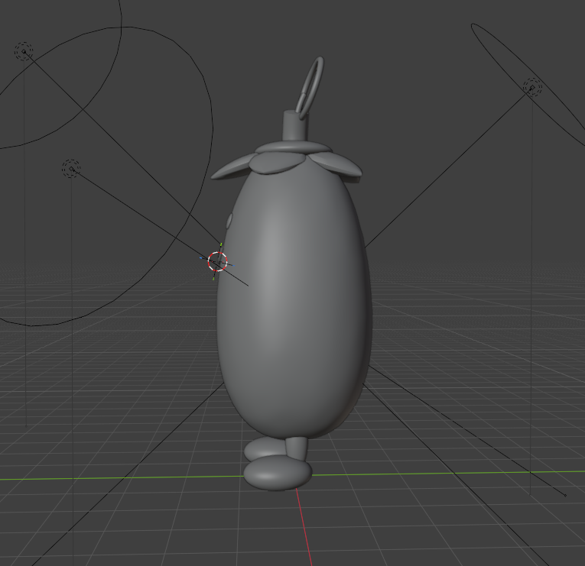Select the front foot of the character
Screen dimensions: 585x566
[277, 473]
